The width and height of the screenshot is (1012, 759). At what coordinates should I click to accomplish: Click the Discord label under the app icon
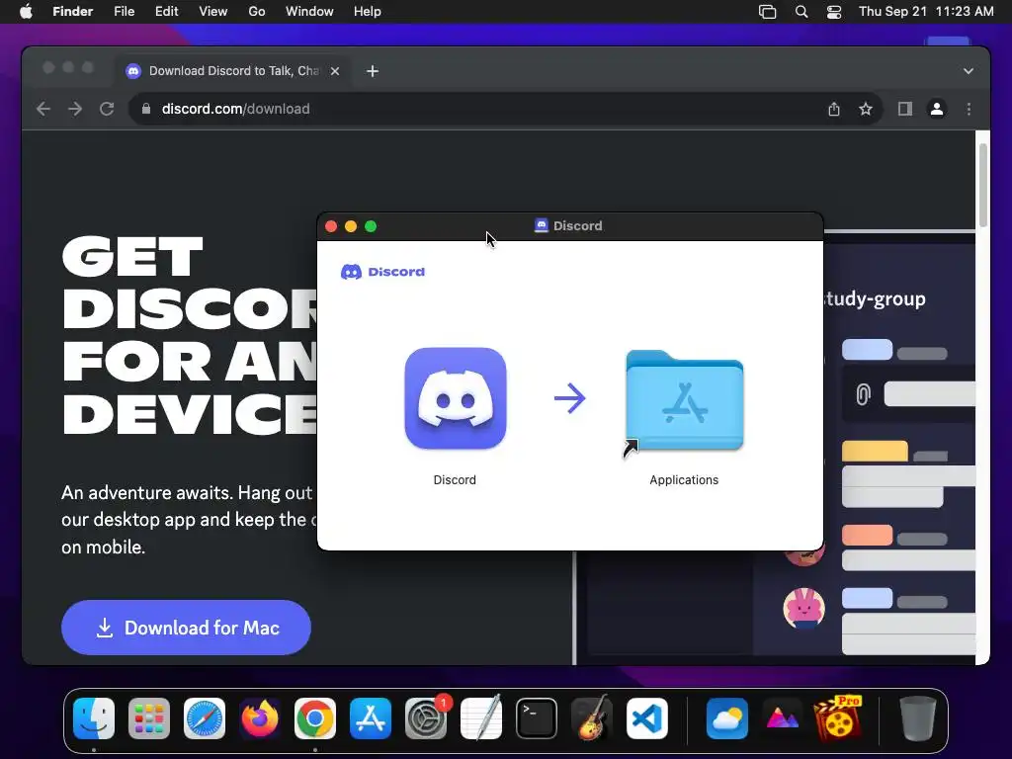(x=455, y=480)
